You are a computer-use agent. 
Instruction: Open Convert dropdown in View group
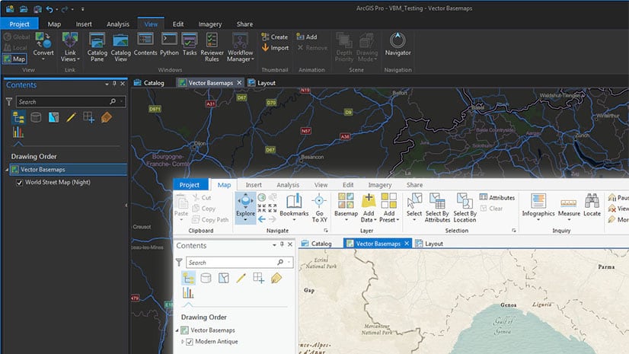point(43,47)
